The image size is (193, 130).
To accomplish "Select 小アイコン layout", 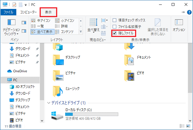I will pyautogui.click(x=65, y=21).
